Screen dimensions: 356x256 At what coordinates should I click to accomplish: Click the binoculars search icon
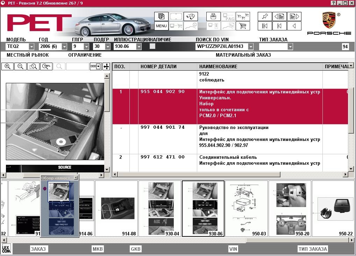pos(191,16)
